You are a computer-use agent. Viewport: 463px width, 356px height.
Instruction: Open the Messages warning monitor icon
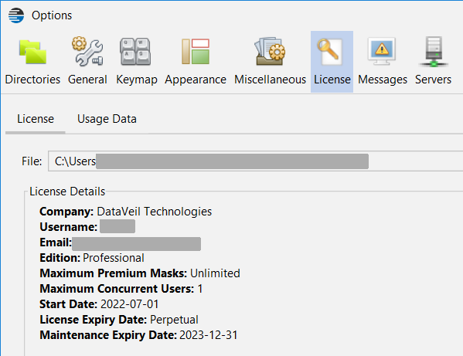point(382,51)
